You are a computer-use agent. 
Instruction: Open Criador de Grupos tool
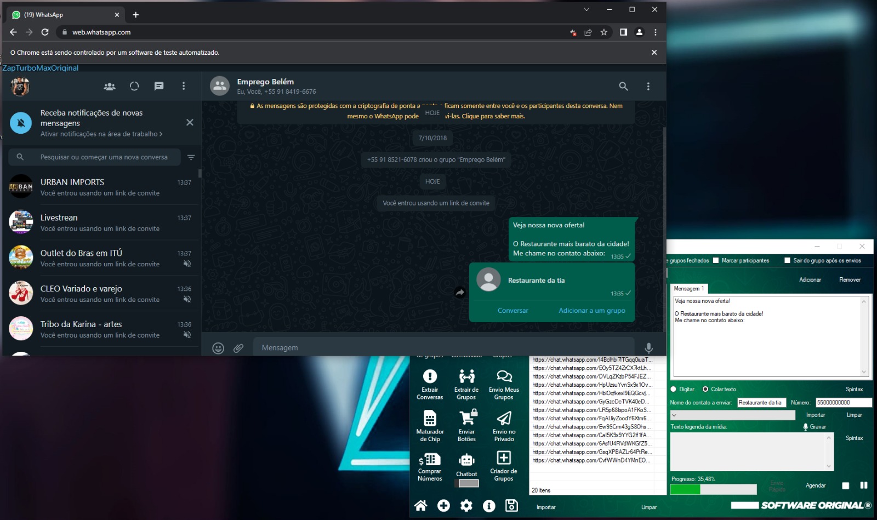coord(504,466)
